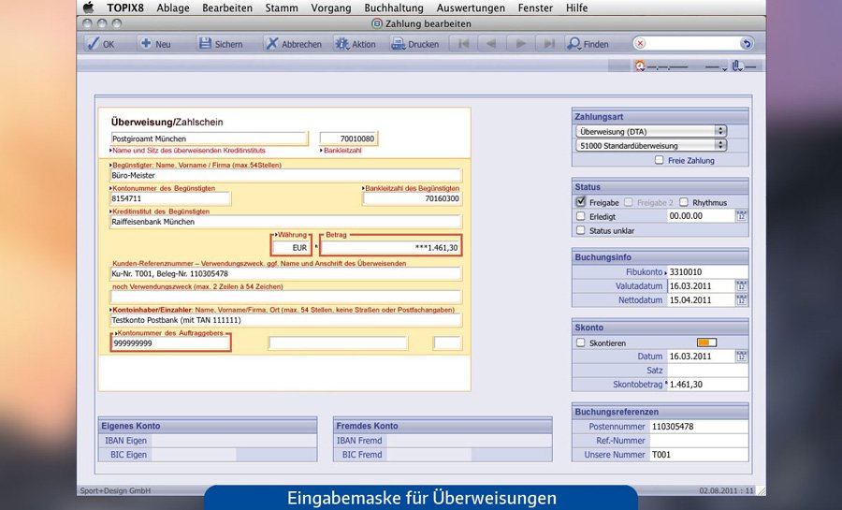This screenshot has width=842, height=510.
Task: Click the Währung field showing EUR
Action: tap(291, 247)
